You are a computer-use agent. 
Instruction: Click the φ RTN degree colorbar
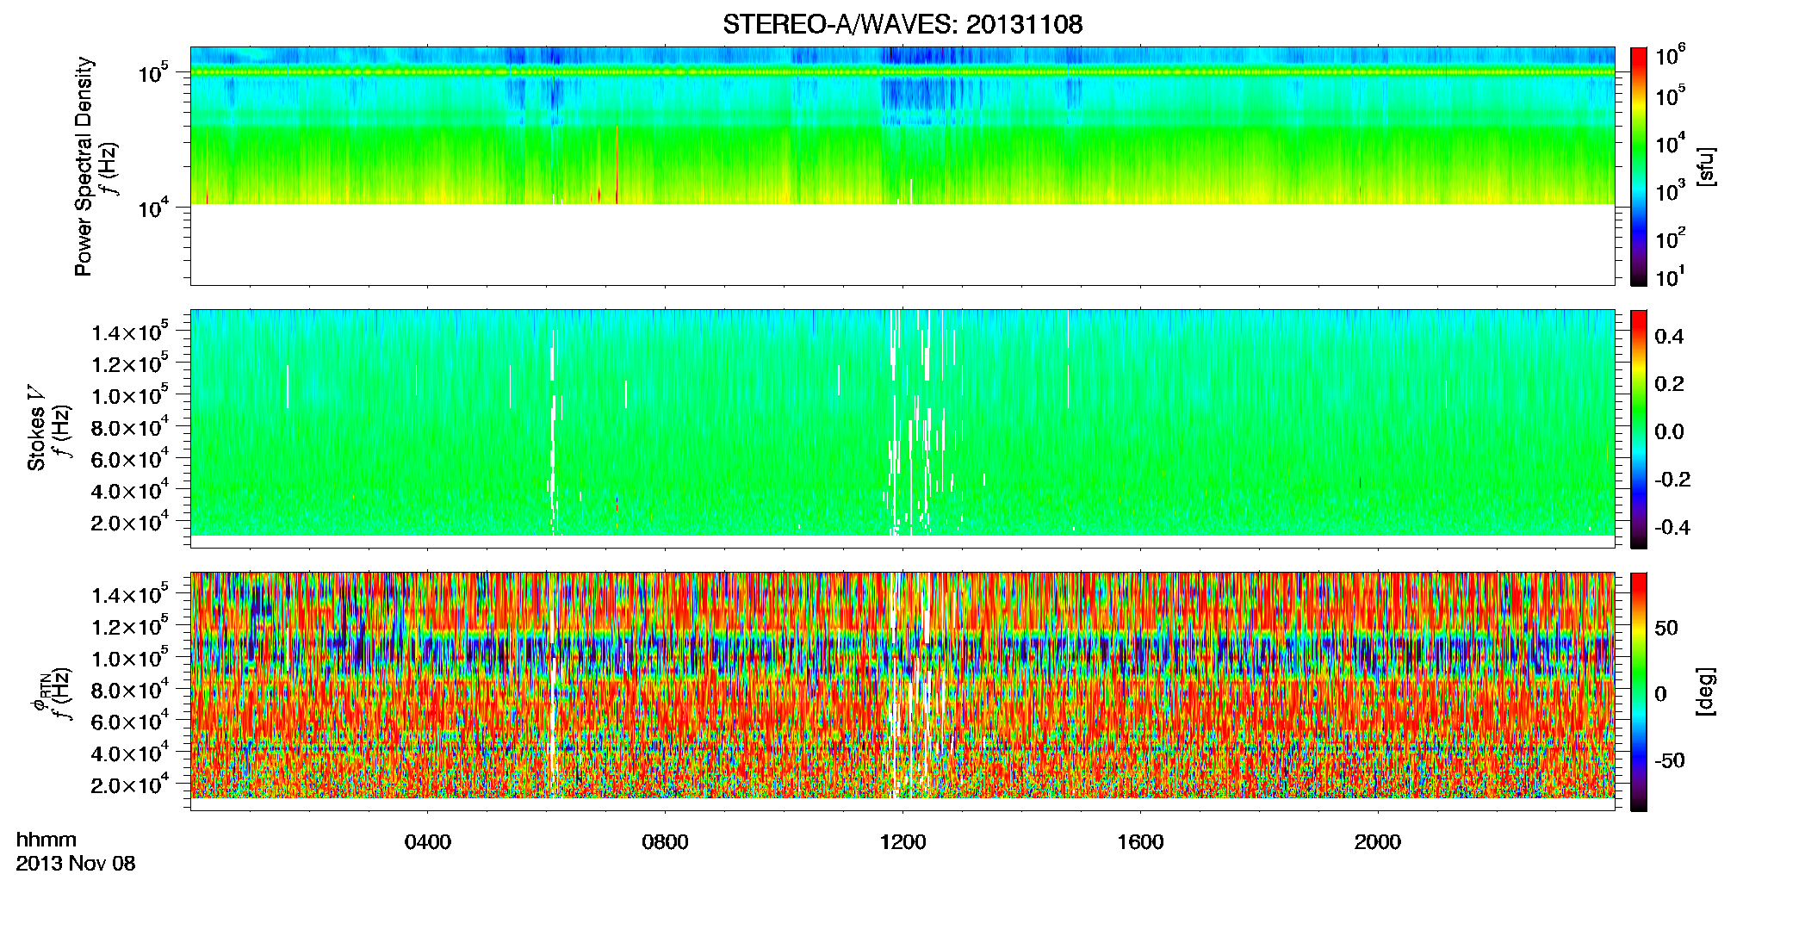(1638, 691)
